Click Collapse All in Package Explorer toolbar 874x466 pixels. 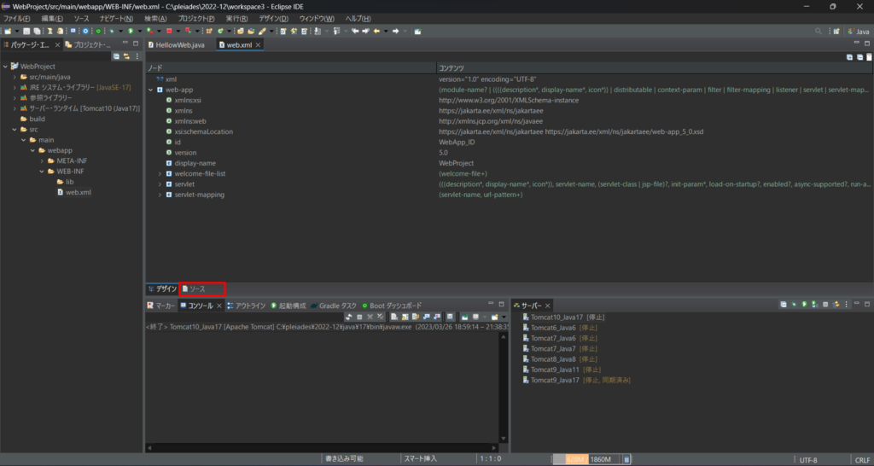coord(117,56)
